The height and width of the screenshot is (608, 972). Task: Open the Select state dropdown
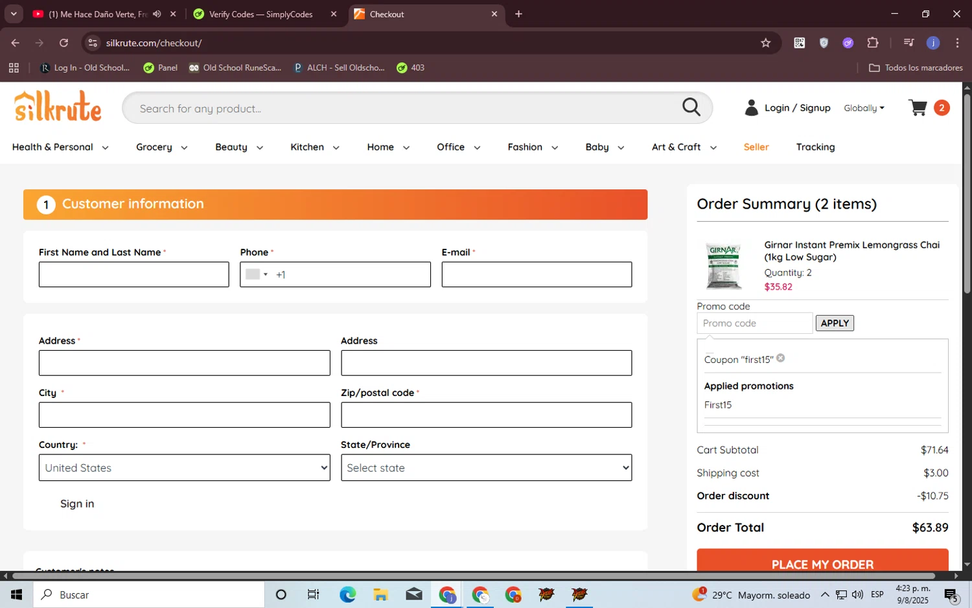(486, 467)
